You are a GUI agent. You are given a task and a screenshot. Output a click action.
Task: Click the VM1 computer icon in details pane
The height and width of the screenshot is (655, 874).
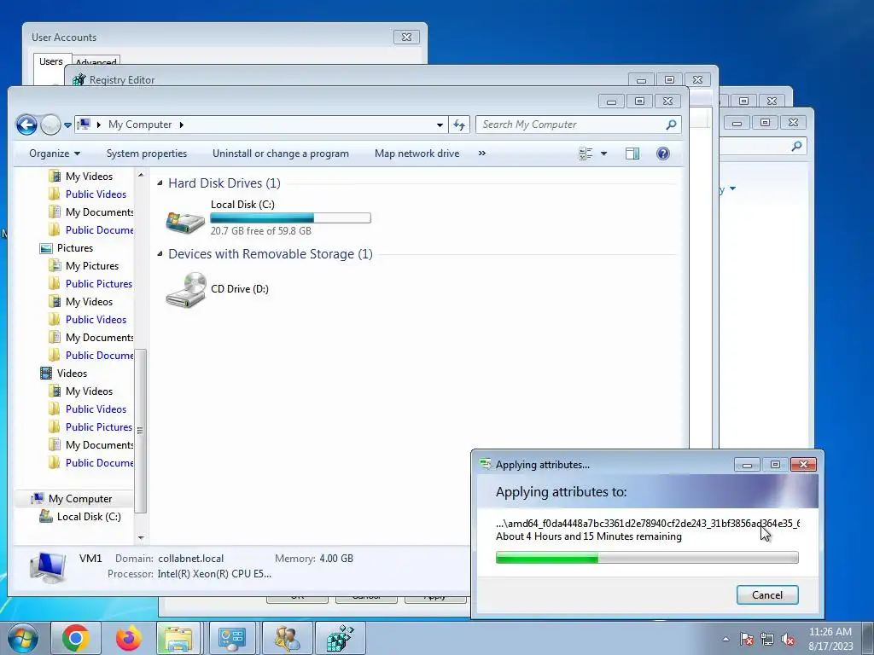coord(48,567)
